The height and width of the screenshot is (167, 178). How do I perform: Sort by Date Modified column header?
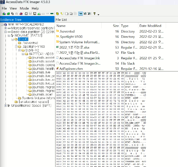tap(152, 26)
